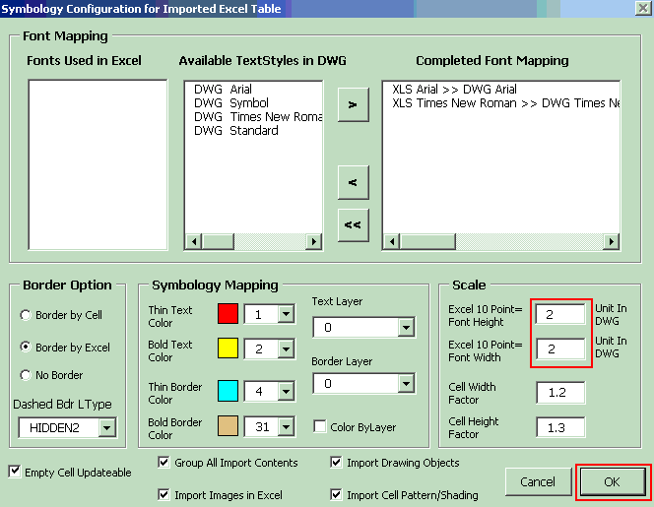Click the remove all mappings double-arrow button

(353, 224)
